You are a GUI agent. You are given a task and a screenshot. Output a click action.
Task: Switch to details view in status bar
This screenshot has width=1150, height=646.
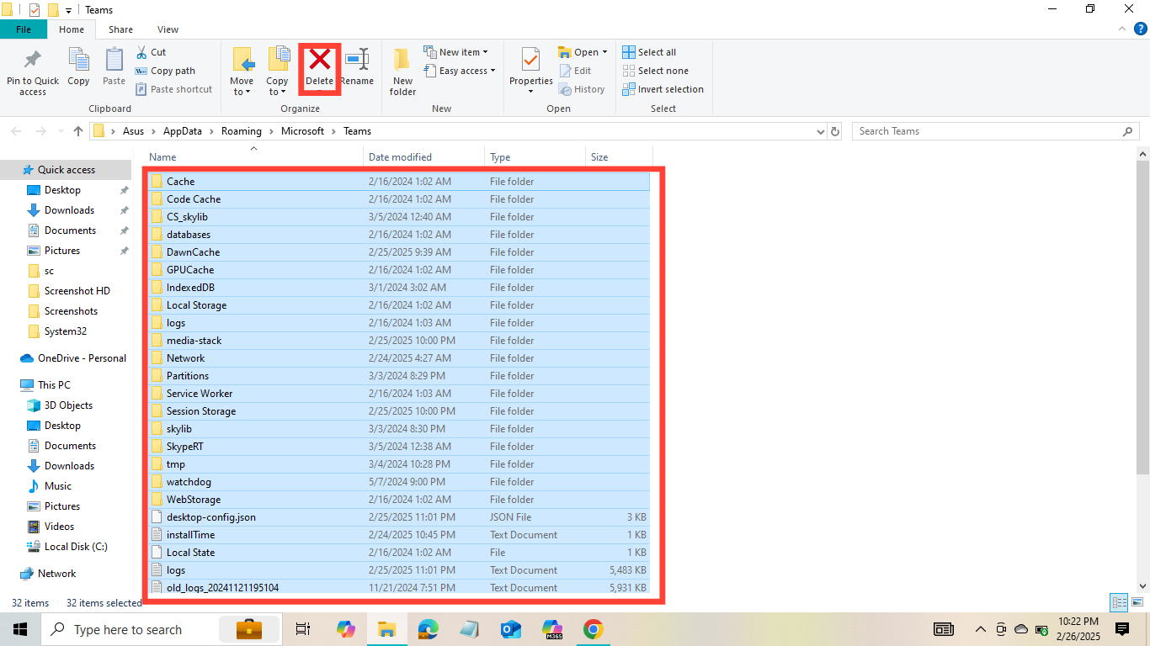[1118, 602]
